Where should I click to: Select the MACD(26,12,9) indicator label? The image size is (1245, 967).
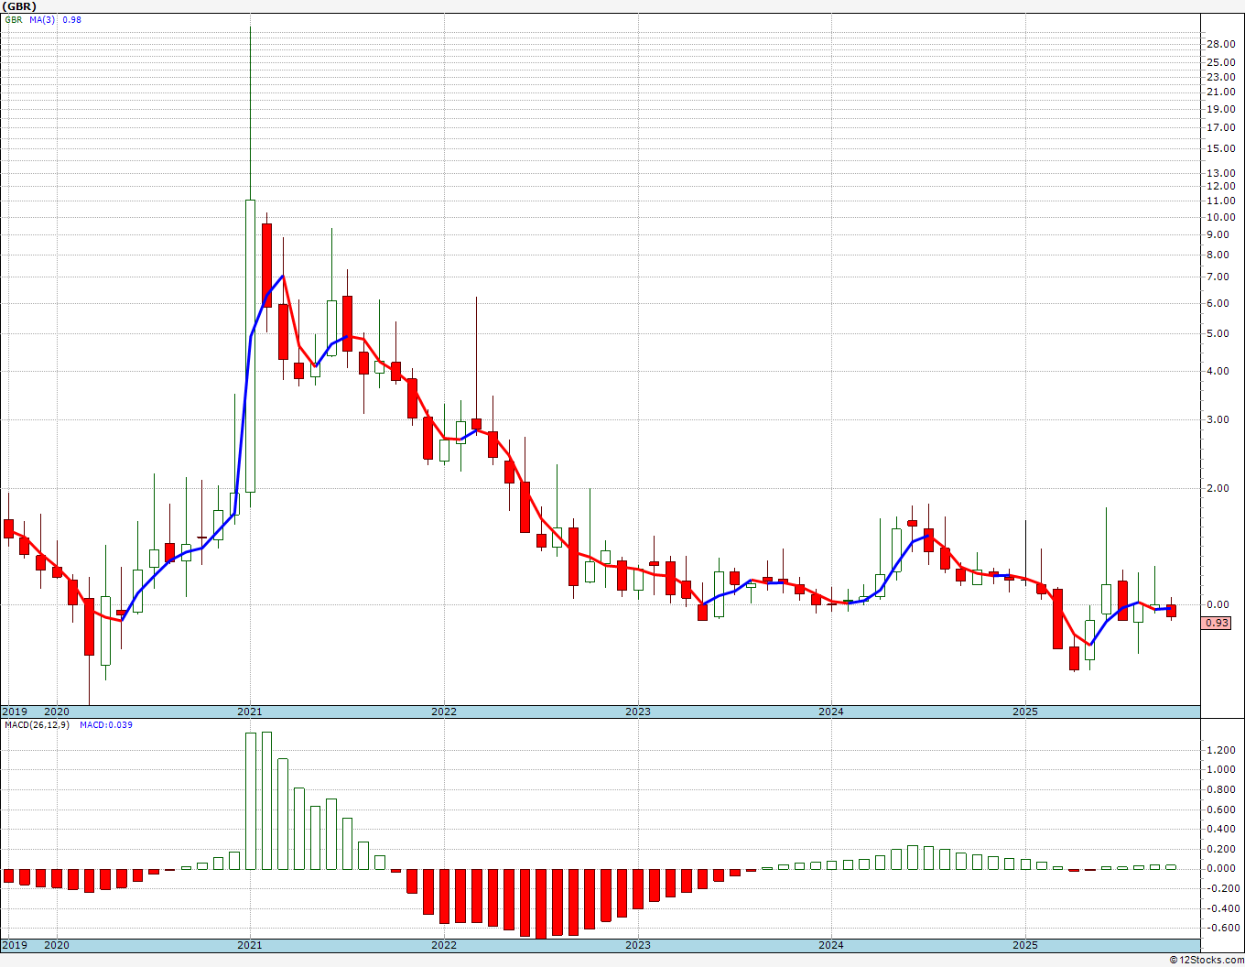[38, 725]
